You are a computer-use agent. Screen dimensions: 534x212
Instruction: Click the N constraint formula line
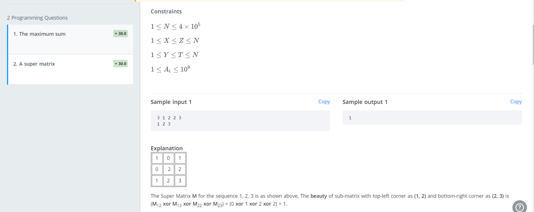click(173, 26)
